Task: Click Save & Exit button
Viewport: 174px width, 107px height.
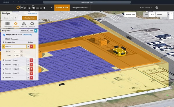Action: pyautogui.click(x=62, y=7)
